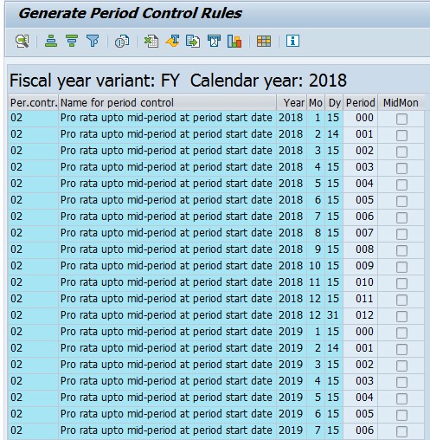Sort the list in ascending order
This screenshot has width=430, height=440.
pos(51,41)
